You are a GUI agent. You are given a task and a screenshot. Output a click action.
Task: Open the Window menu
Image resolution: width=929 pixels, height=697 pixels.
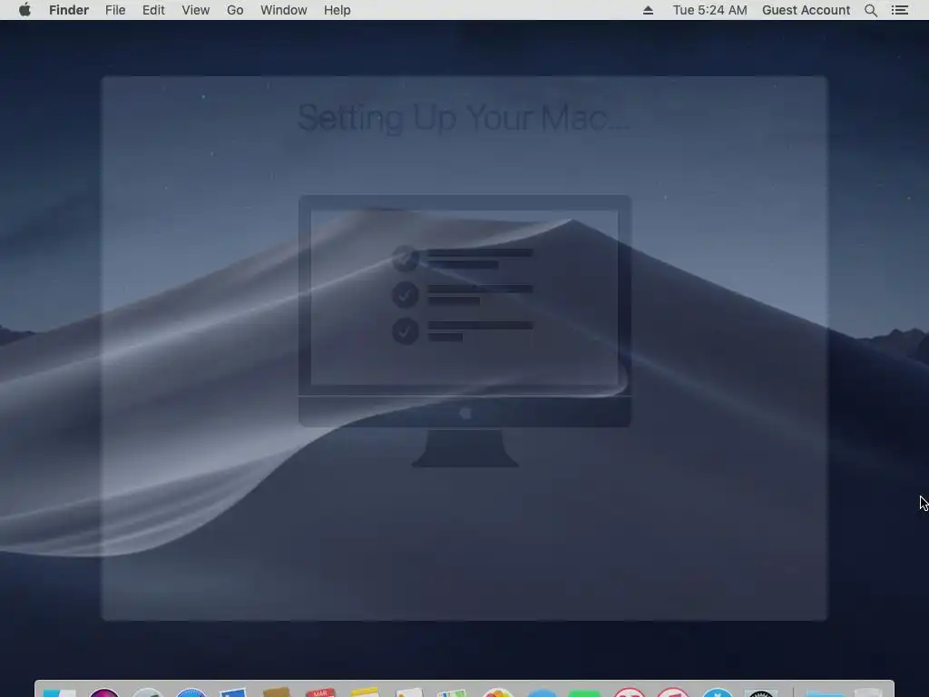(284, 10)
